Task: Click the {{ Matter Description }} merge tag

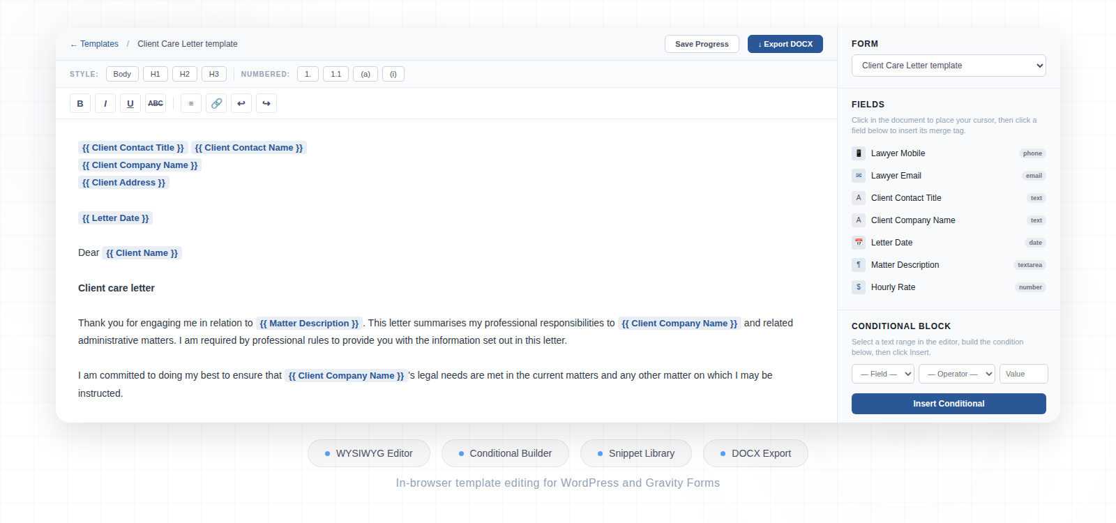Action: 309,324
